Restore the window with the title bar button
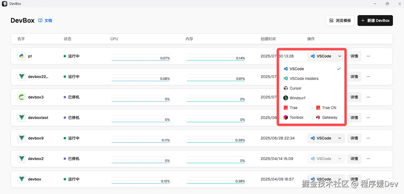This screenshot has height=194, width=404. (387, 4)
